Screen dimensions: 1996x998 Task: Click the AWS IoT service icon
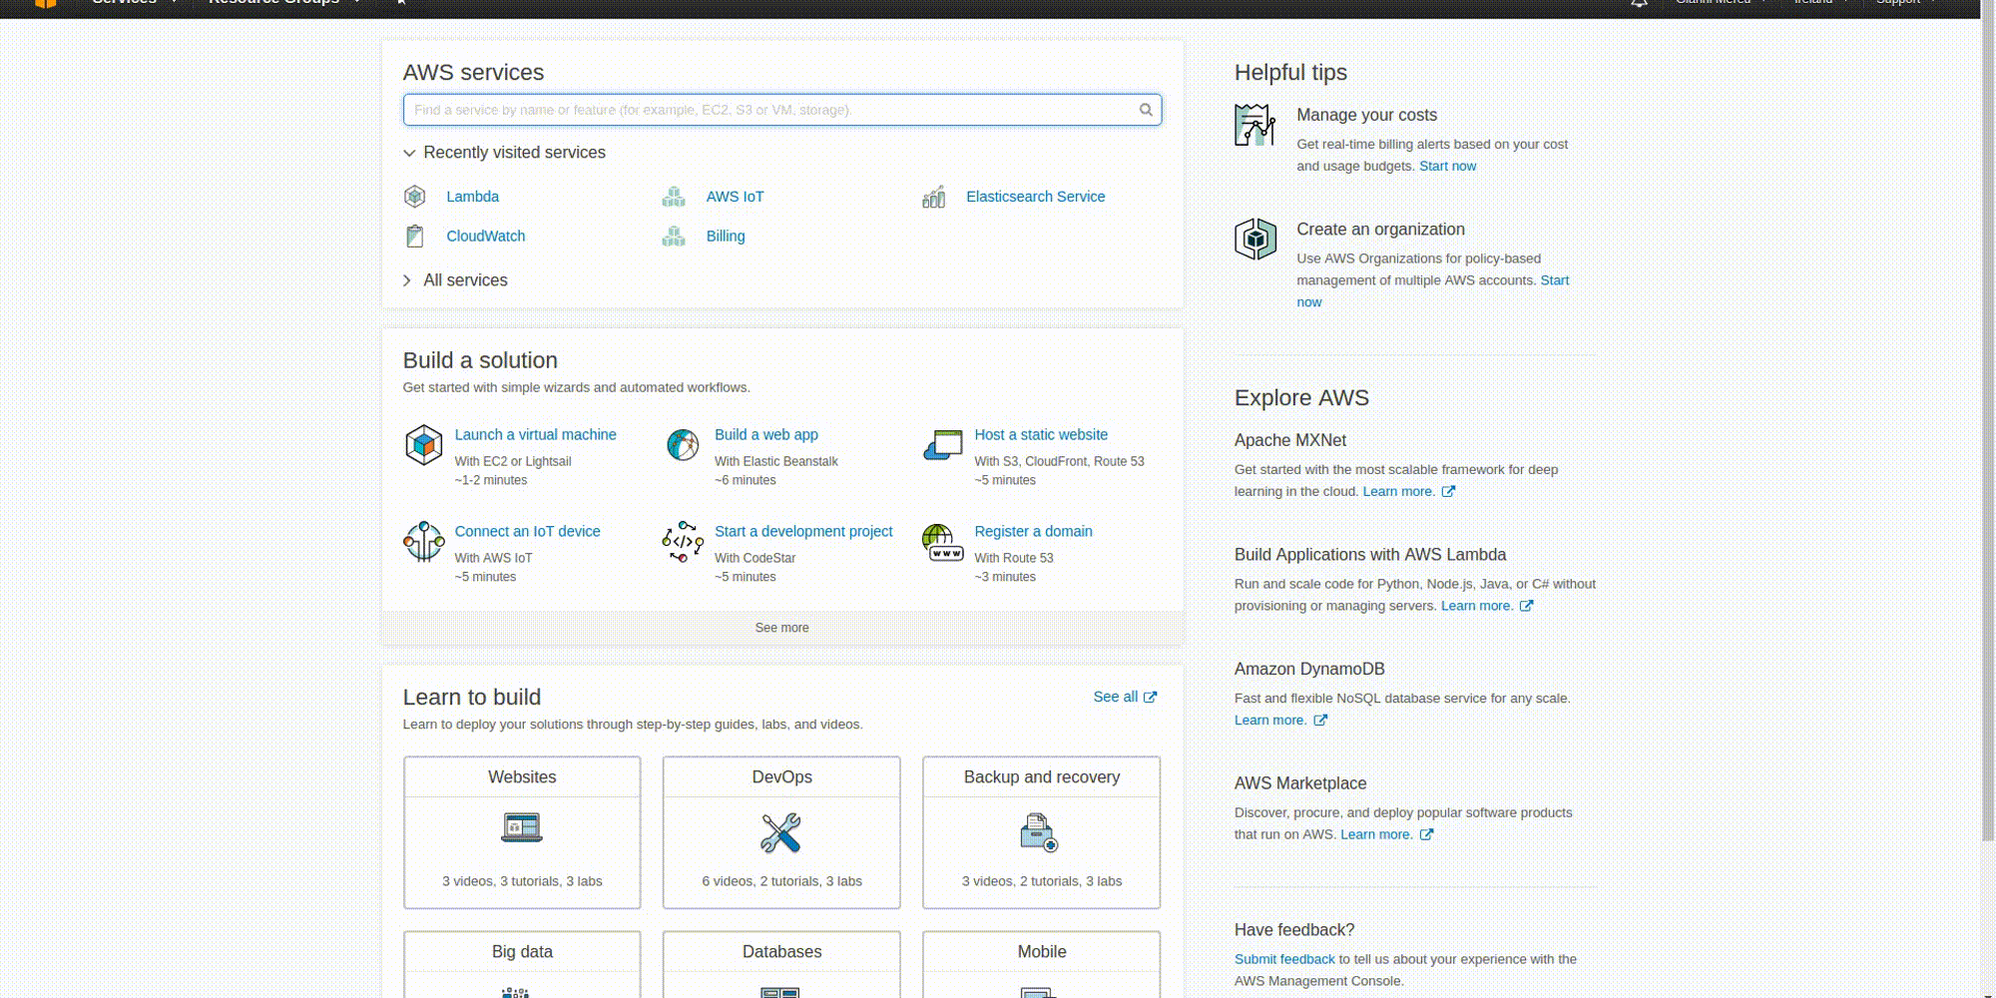pos(675,197)
